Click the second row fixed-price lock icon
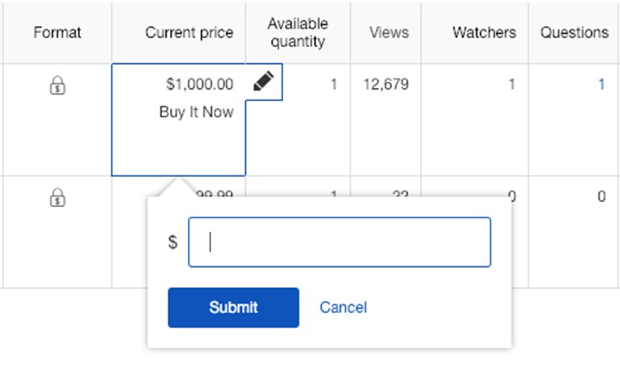The width and height of the screenshot is (620, 372). (57, 197)
